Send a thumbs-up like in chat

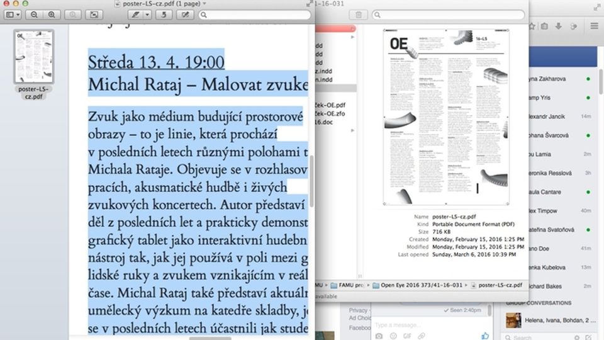pos(485,336)
